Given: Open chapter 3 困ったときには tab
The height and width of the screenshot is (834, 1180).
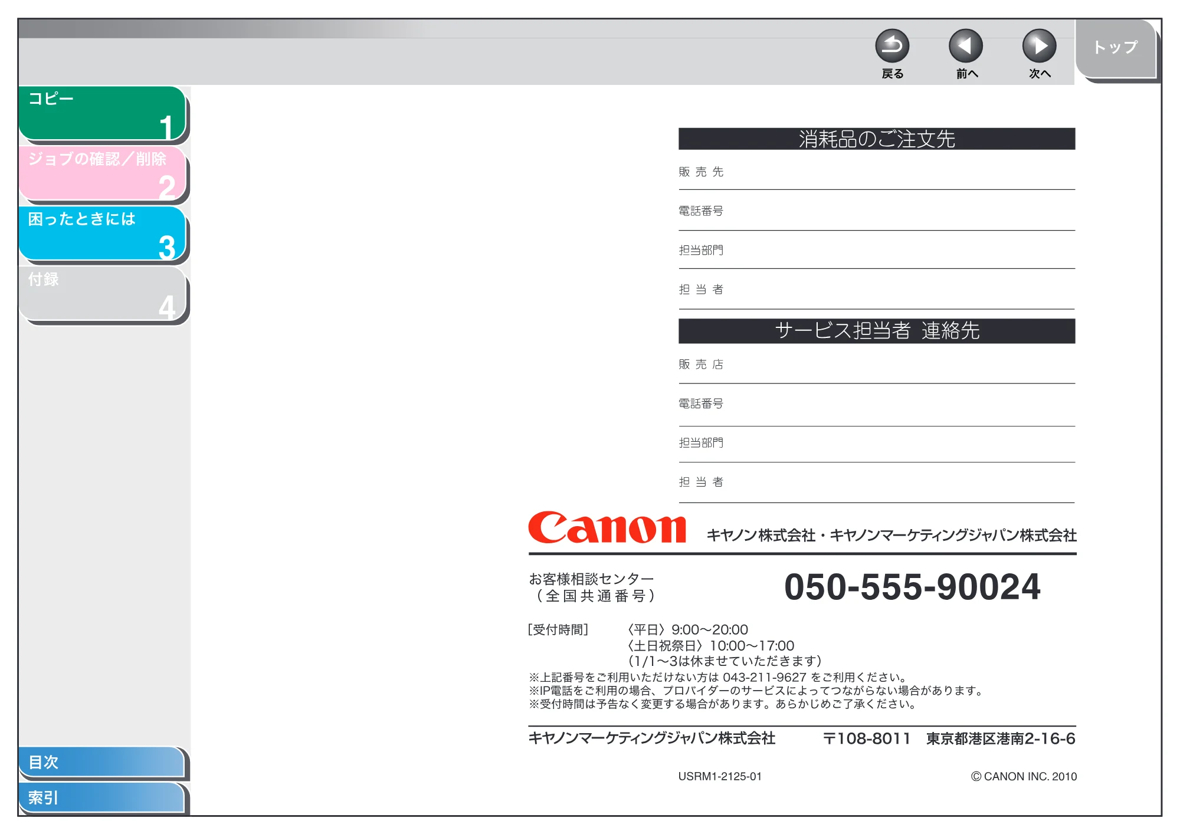Looking at the screenshot, I should (x=103, y=234).
